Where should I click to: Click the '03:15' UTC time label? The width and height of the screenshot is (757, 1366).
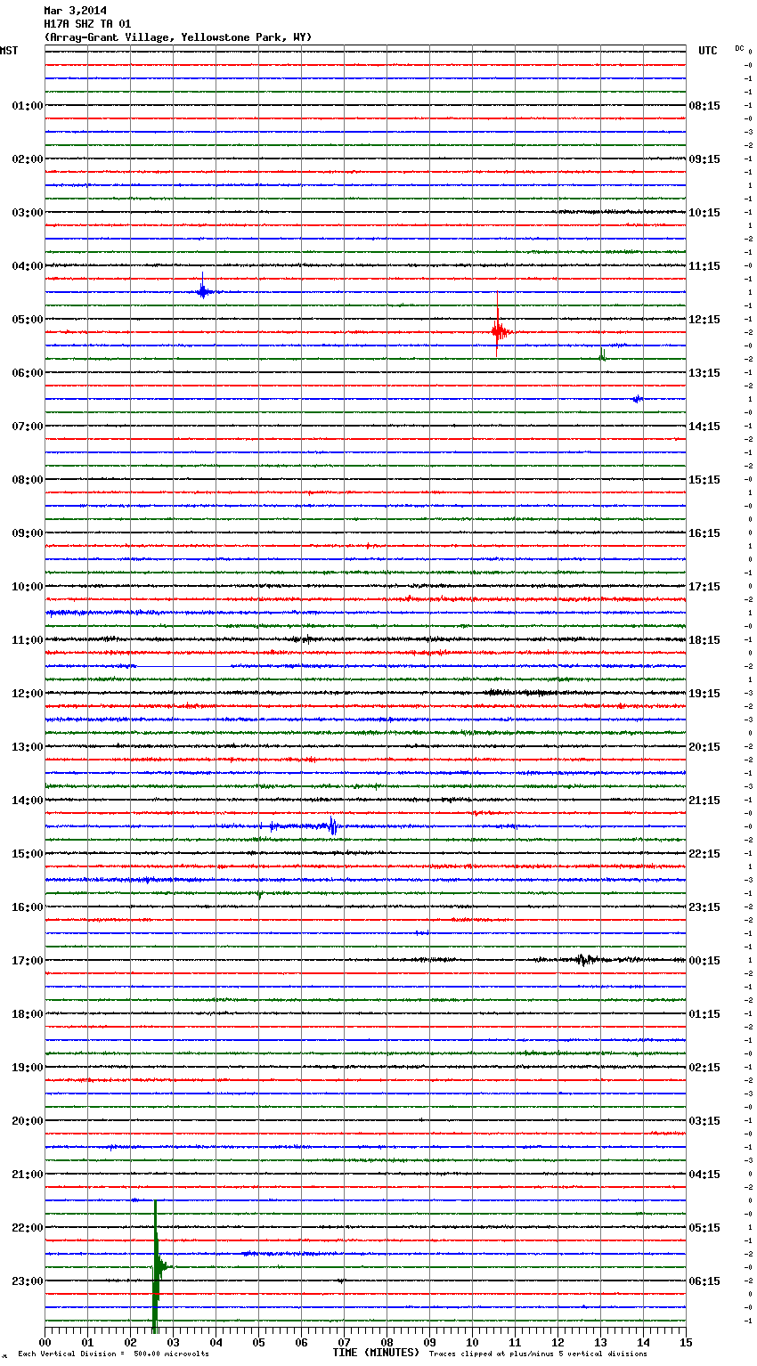tap(704, 1121)
